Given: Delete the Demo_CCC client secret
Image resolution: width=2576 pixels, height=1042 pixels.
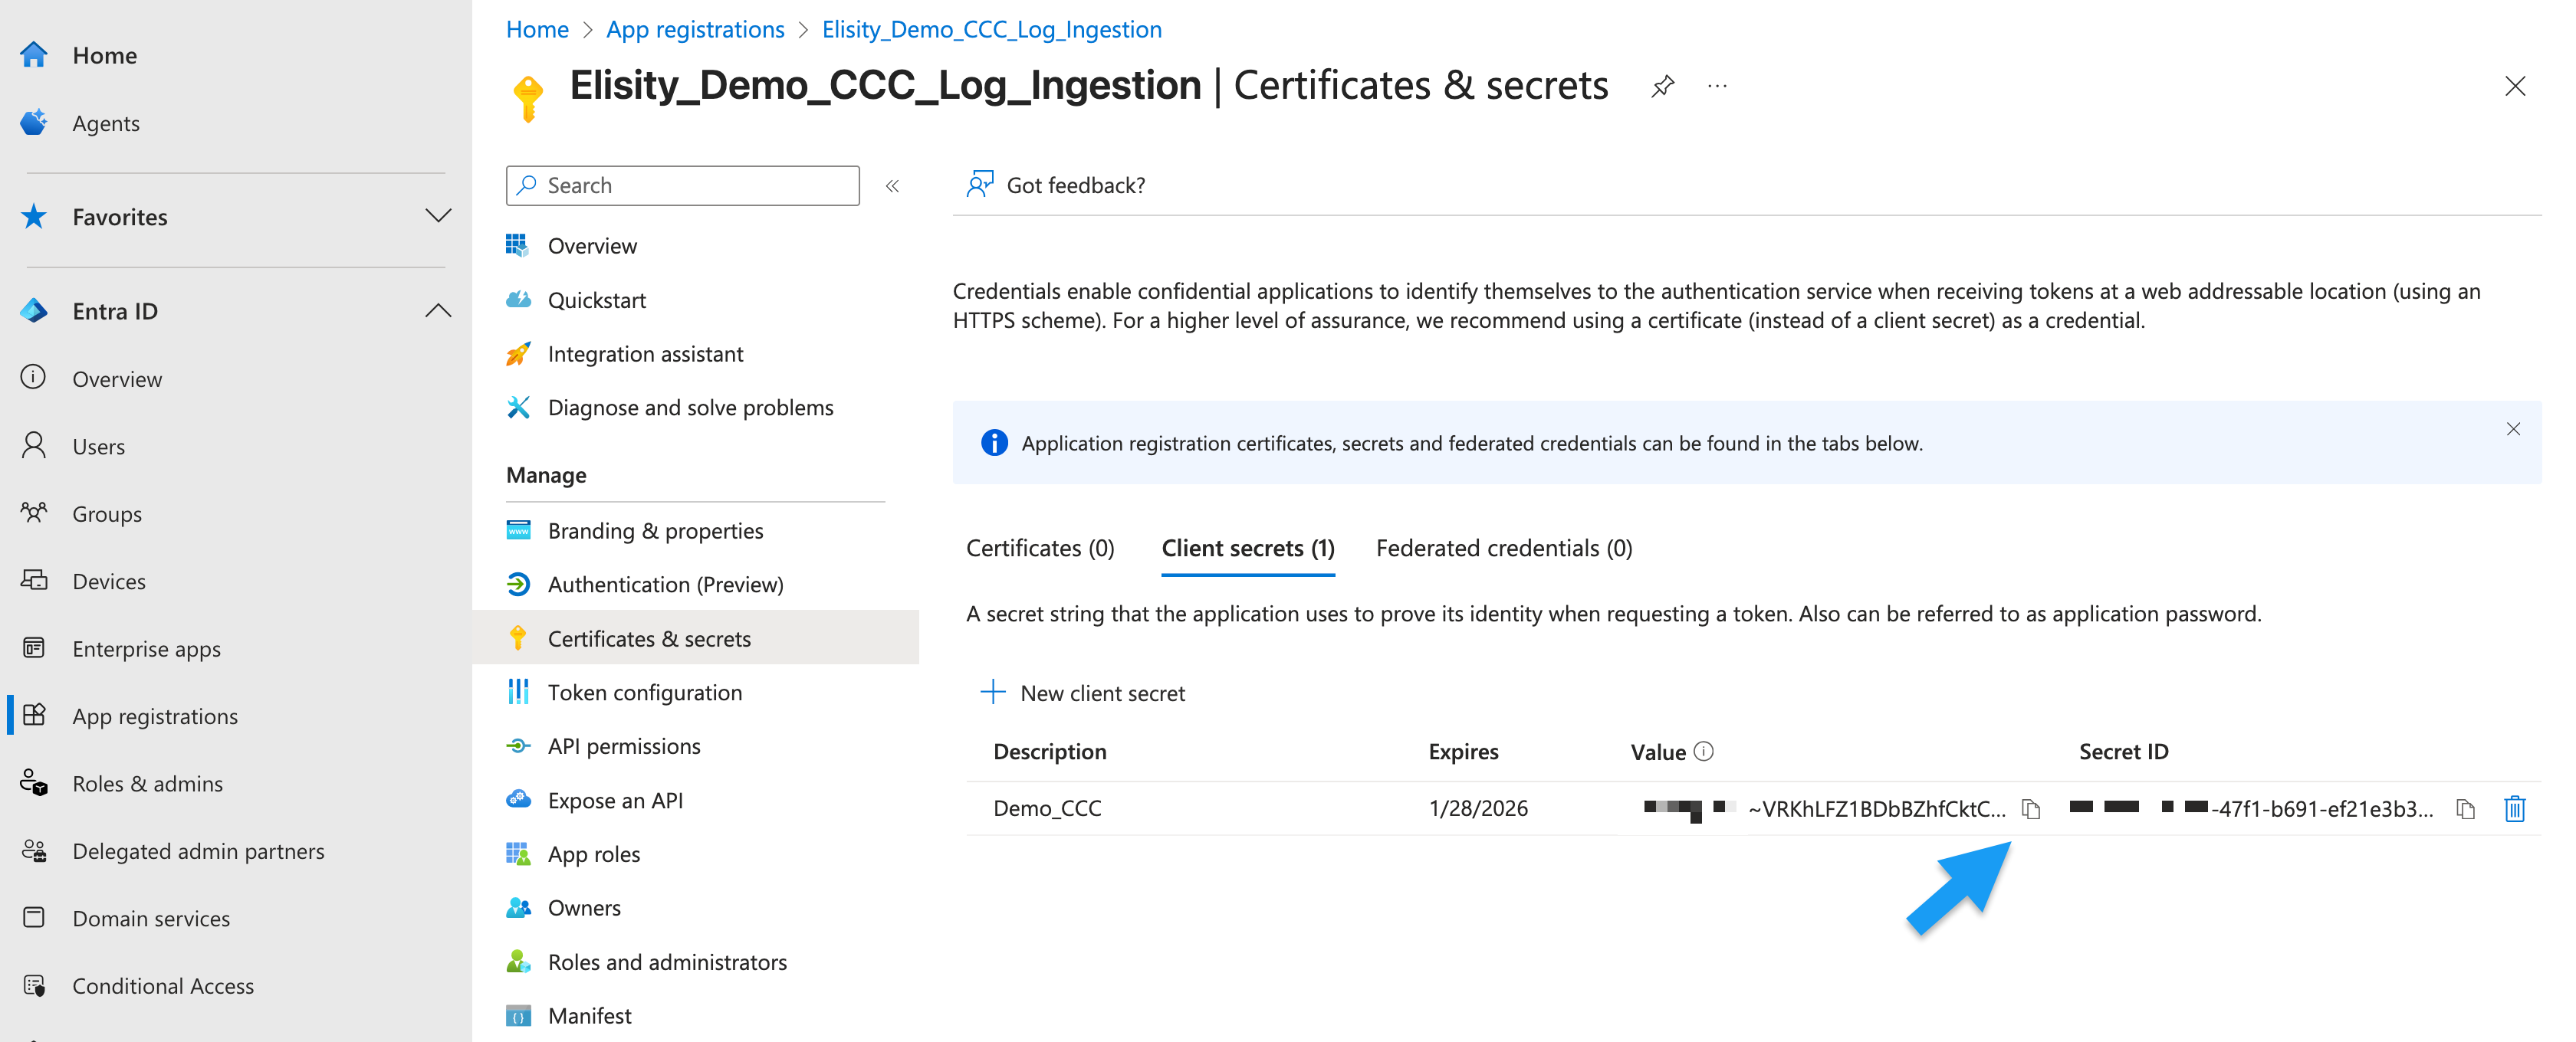Looking at the screenshot, I should tap(2514, 808).
